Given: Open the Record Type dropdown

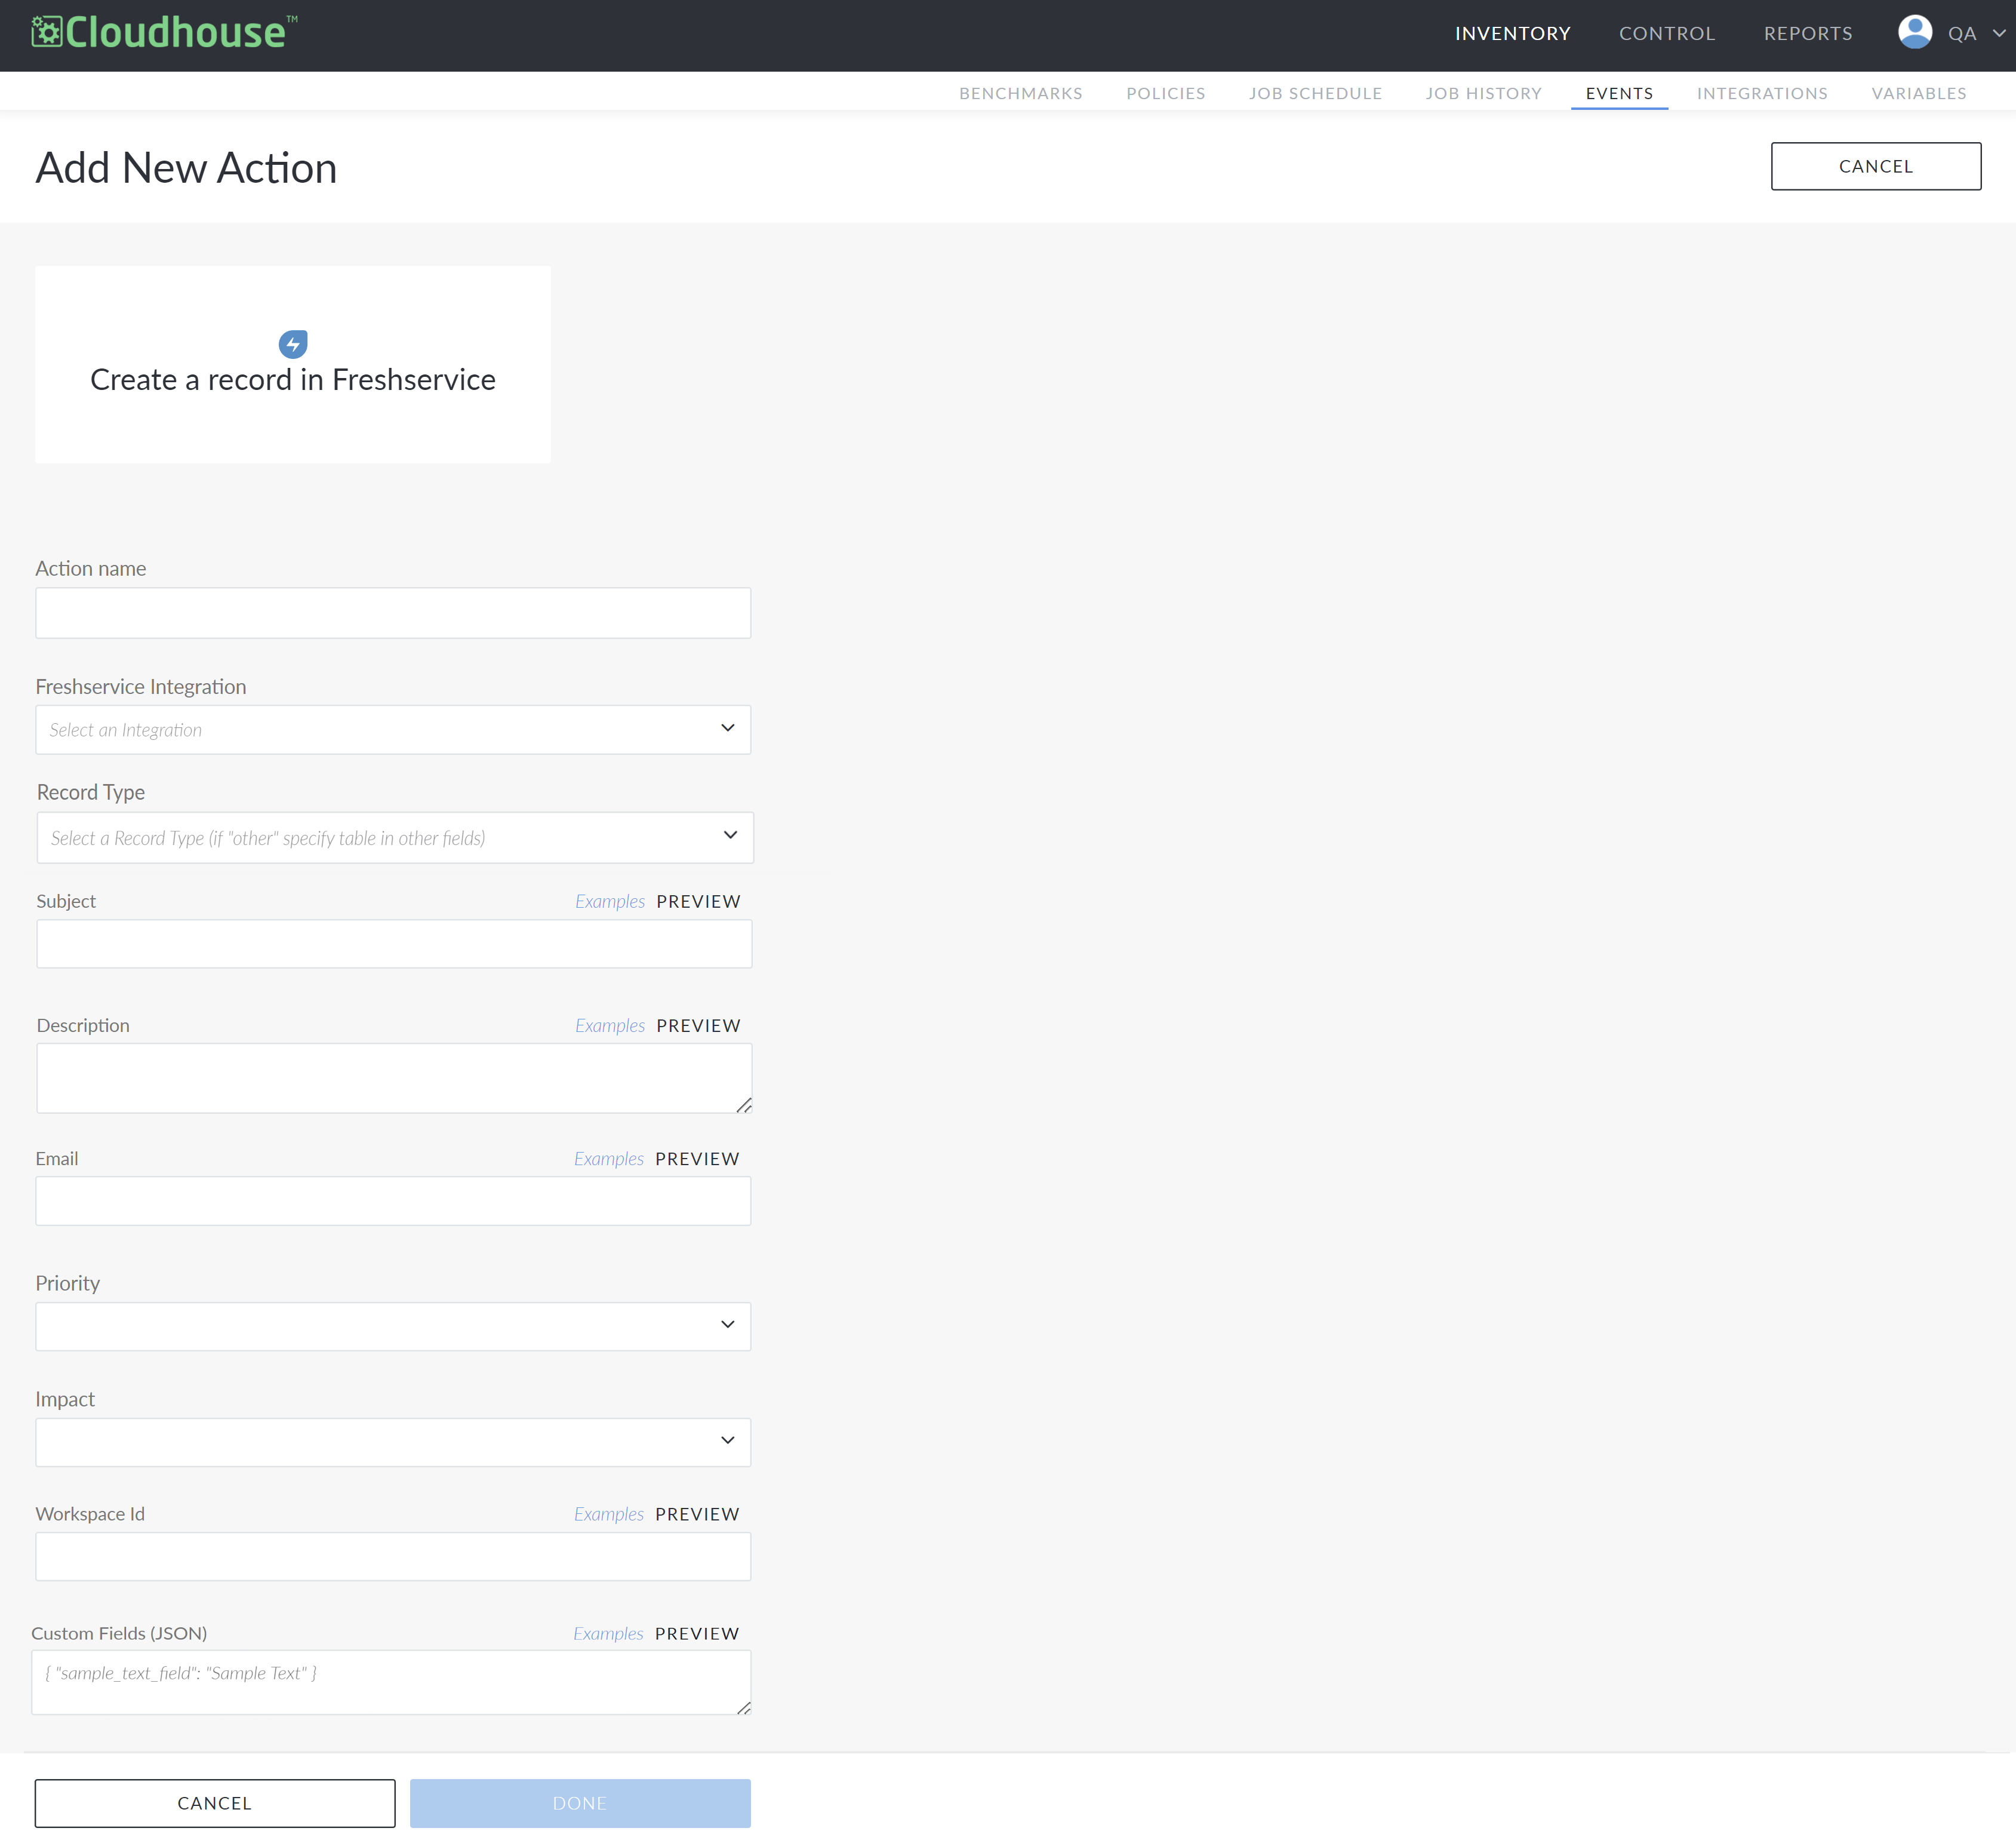Looking at the screenshot, I should (x=395, y=837).
